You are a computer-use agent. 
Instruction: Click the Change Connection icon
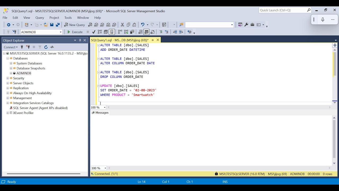[14, 32]
